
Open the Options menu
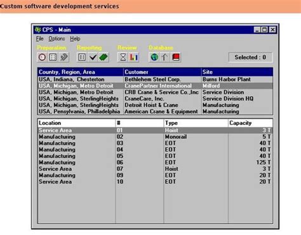[57, 39]
